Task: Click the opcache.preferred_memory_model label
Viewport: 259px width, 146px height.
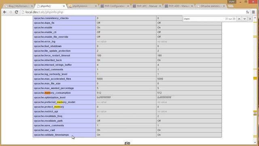Action: click(55, 102)
